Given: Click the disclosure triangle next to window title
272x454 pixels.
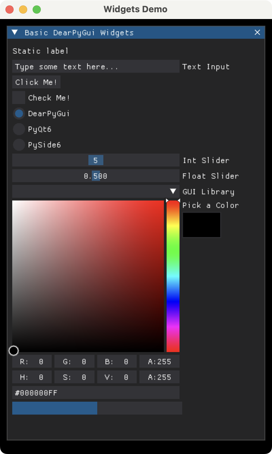Looking at the screenshot, I should [x=14, y=32].
